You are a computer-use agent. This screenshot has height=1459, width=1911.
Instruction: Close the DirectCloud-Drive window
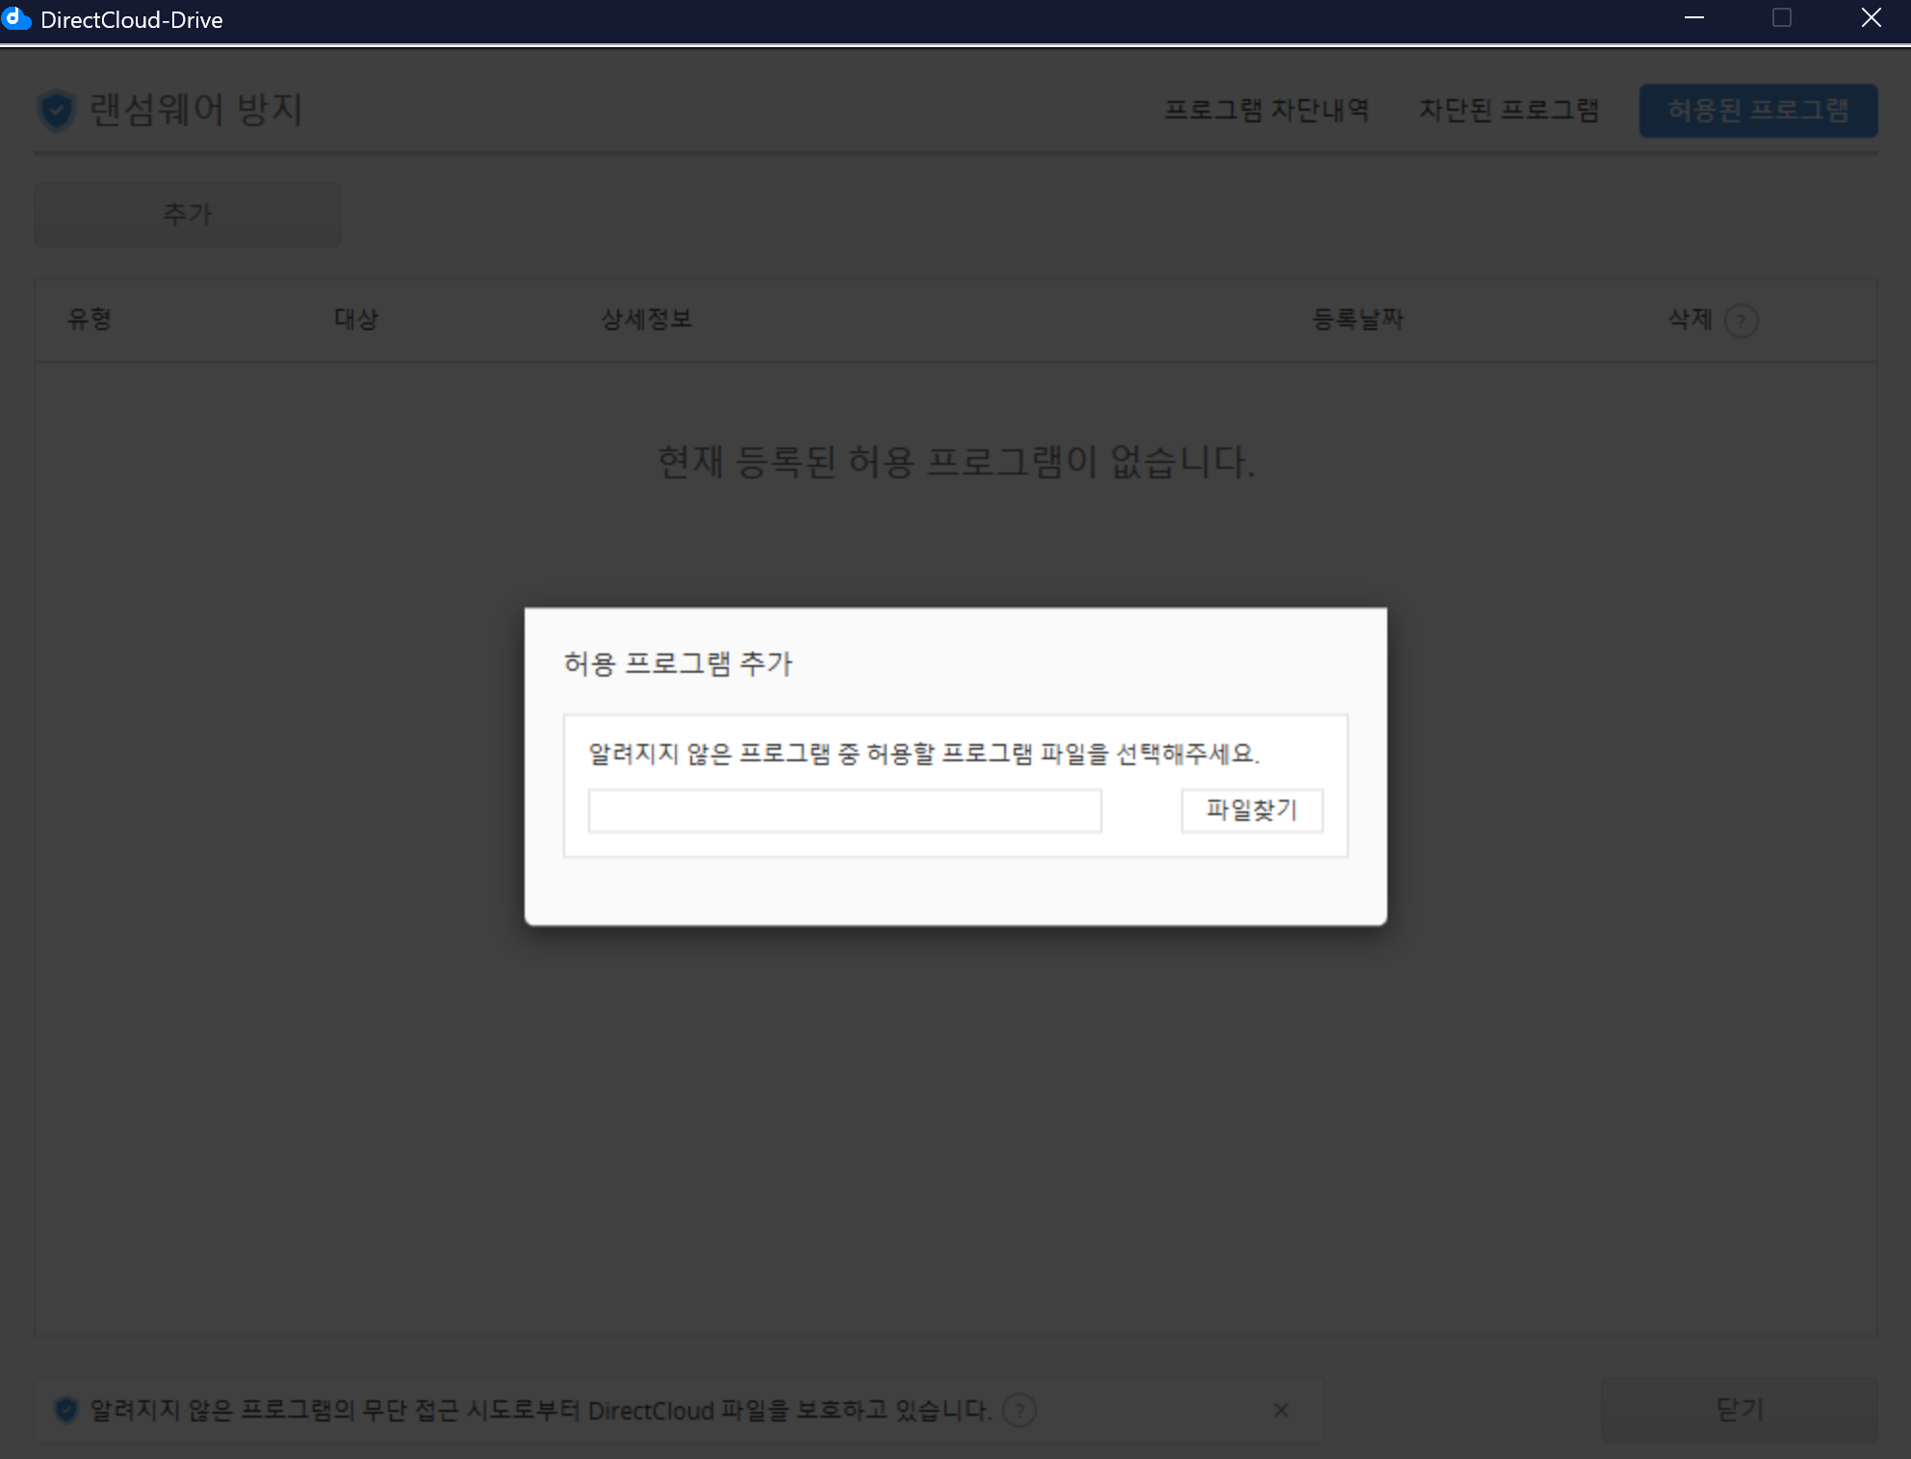click(x=1871, y=18)
